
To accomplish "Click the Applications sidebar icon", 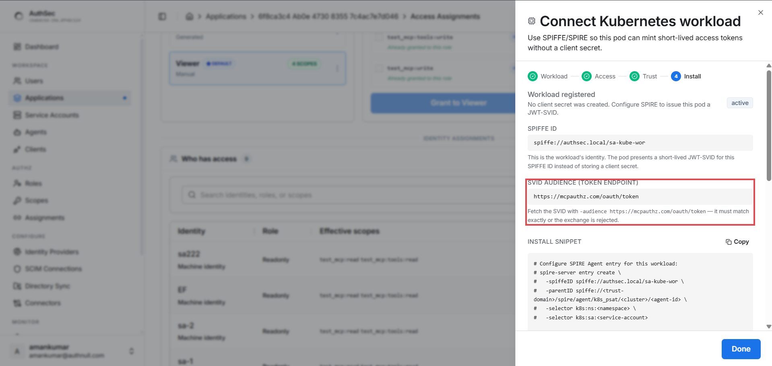I will tap(17, 98).
